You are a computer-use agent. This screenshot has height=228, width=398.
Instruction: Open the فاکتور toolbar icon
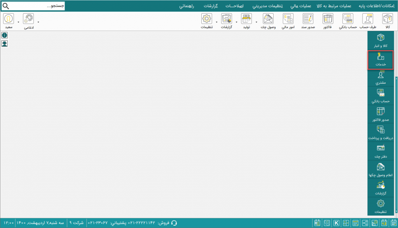328,21
